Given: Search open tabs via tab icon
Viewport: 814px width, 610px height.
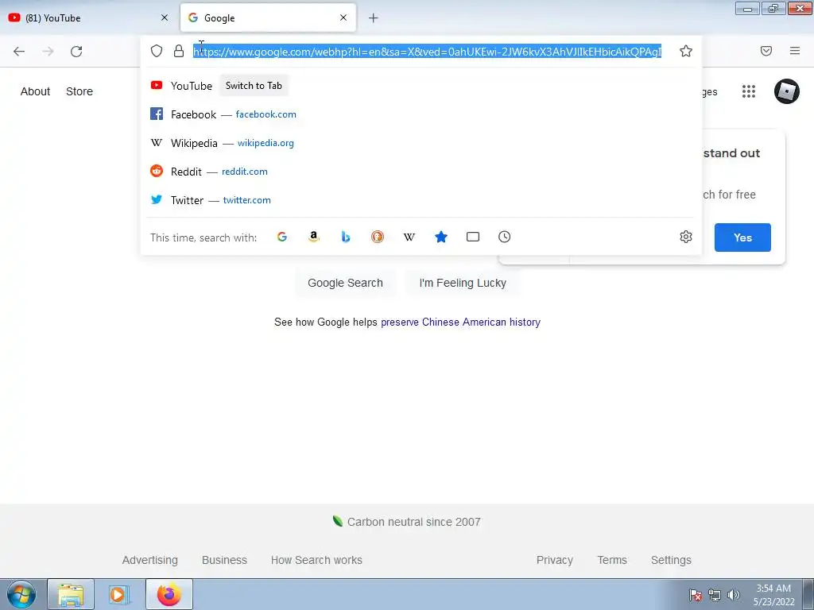Looking at the screenshot, I should click(x=473, y=237).
